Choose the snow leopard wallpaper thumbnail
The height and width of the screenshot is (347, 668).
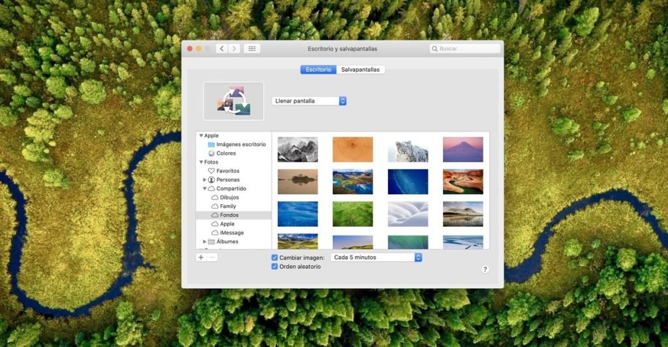click(x=408, y=149)
